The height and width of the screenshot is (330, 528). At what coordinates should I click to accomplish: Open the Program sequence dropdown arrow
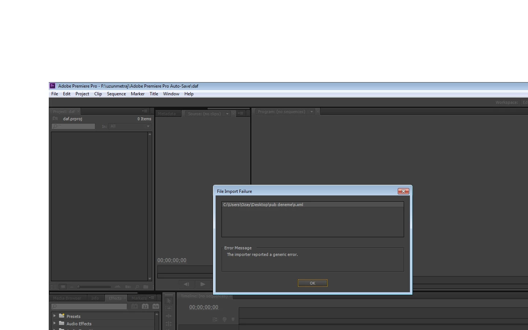tap(311, 111)
